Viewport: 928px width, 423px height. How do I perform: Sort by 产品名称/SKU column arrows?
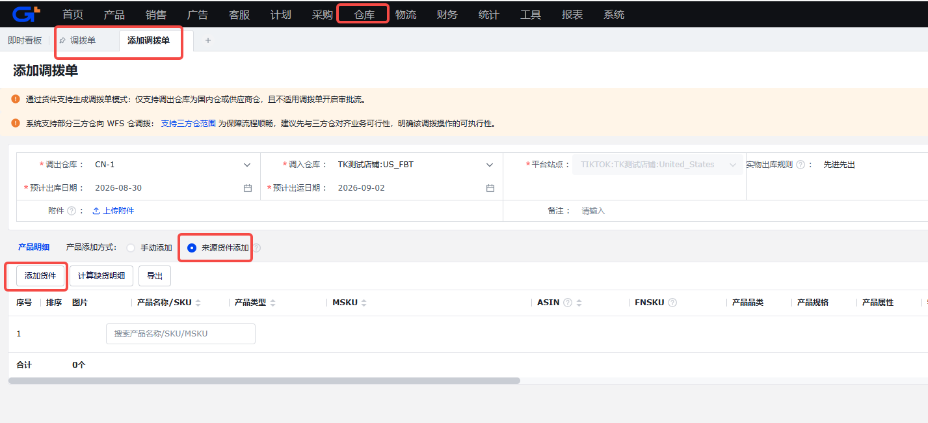pyautogui.click(x=198, y=303)
